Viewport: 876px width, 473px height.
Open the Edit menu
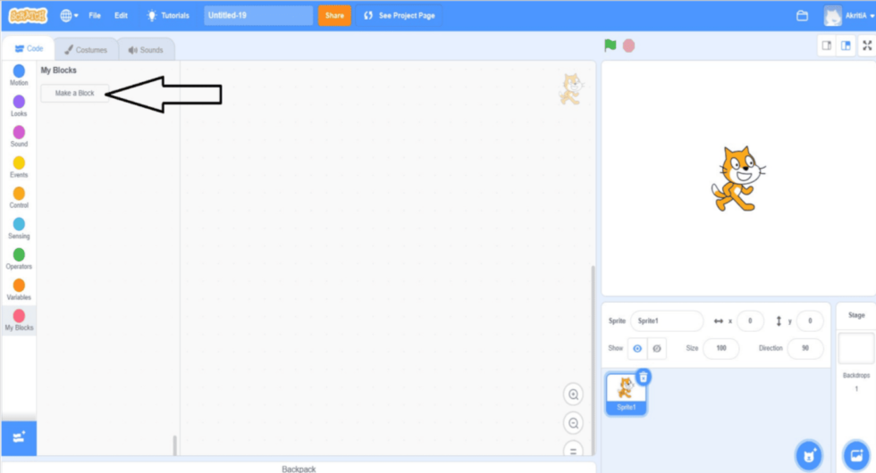[x=122, y=16]
